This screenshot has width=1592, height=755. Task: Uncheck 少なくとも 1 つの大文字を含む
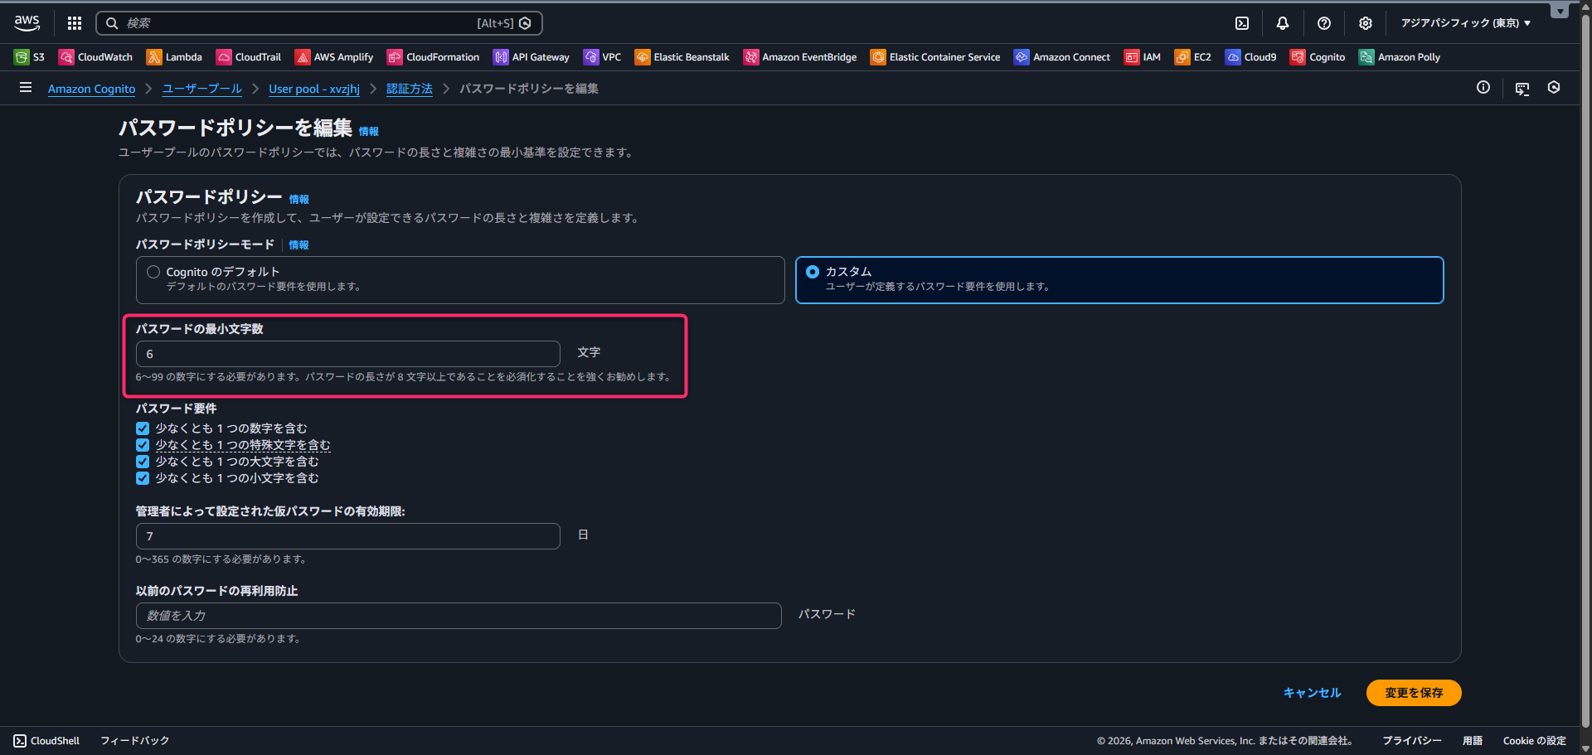click(143, 462)
